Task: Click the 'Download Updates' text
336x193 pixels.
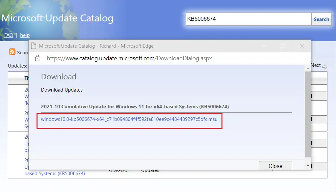Action: [62, 90]
